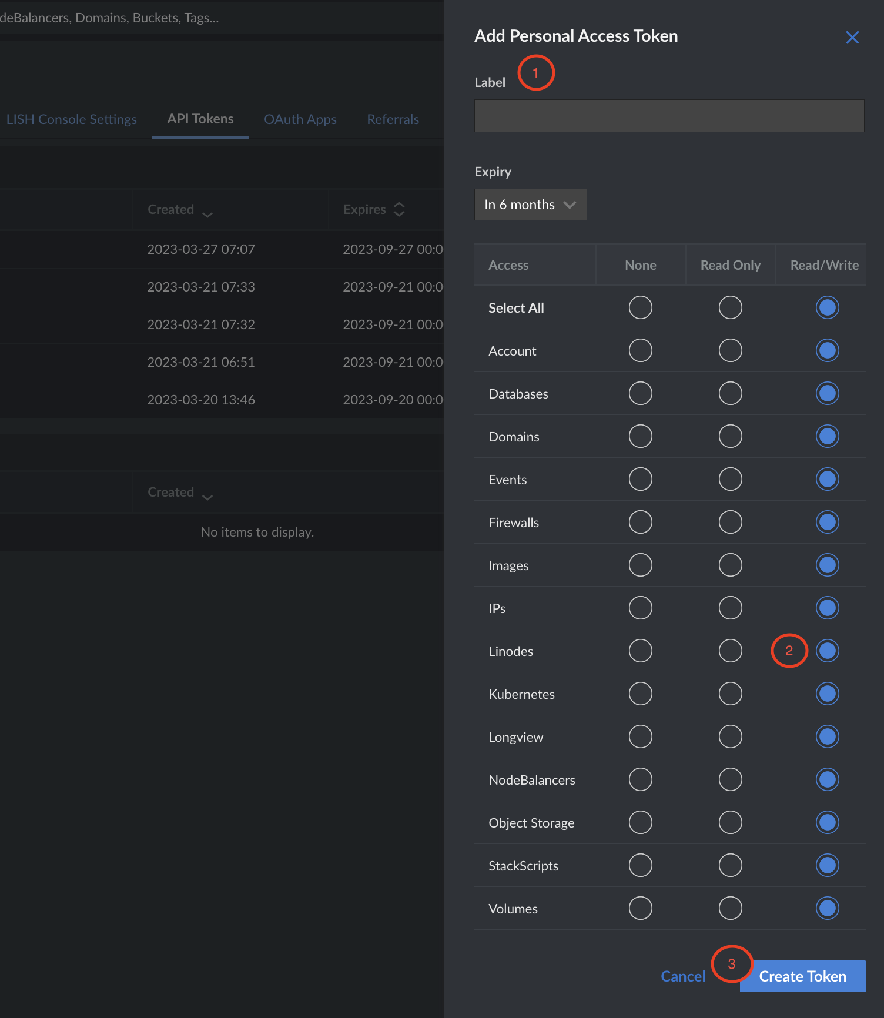Screen dimensions: 884x1018
Task: Set IPs access to Read/Write
Action: tap(827, 608)
